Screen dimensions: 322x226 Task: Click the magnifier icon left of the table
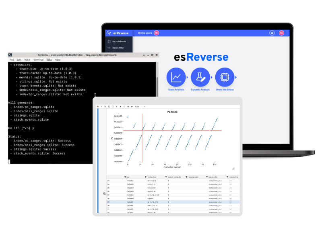pos(104,193)
